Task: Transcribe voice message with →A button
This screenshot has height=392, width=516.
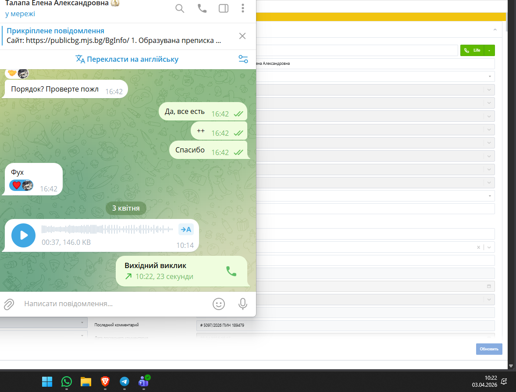Action: coord(186,230)
